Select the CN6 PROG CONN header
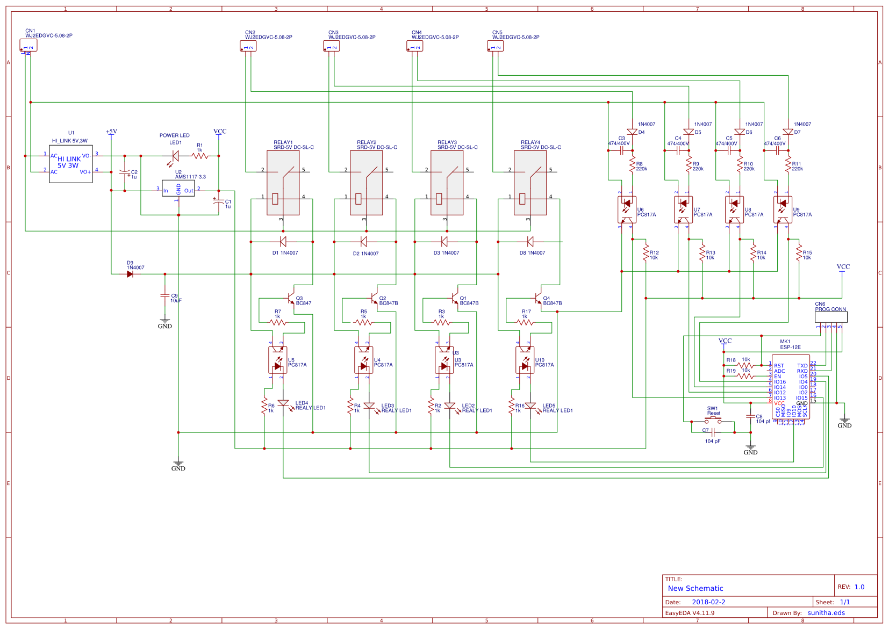 coord(832,316)
